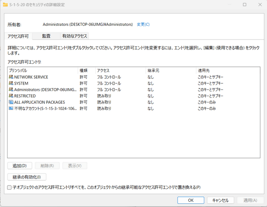Click the RESTRICTED principal icon
Image resolution: width=267 pixels, height=207 pixels.
[x=11, y=96]
